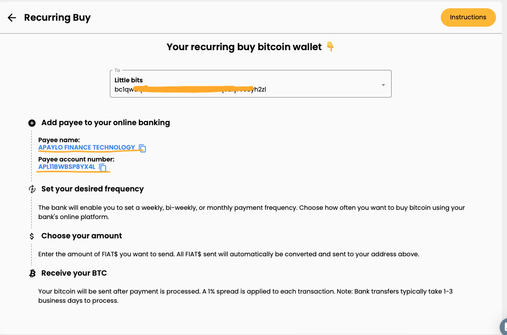Click the APAYLO FINANCE TECHNOLOGY payee name
Image resolution: width=507 pixels, height=335 pixels.
[86, 148]
